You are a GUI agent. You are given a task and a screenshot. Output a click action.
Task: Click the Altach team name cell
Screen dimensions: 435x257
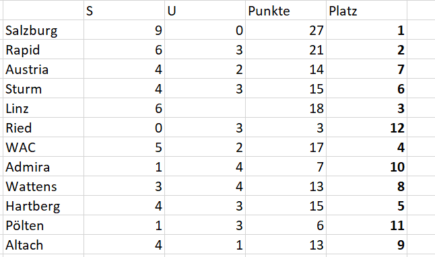(x=43, y=244)
